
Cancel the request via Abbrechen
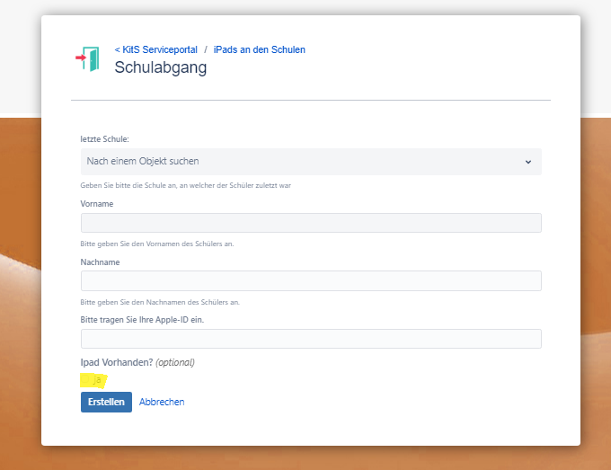(162, 402)
